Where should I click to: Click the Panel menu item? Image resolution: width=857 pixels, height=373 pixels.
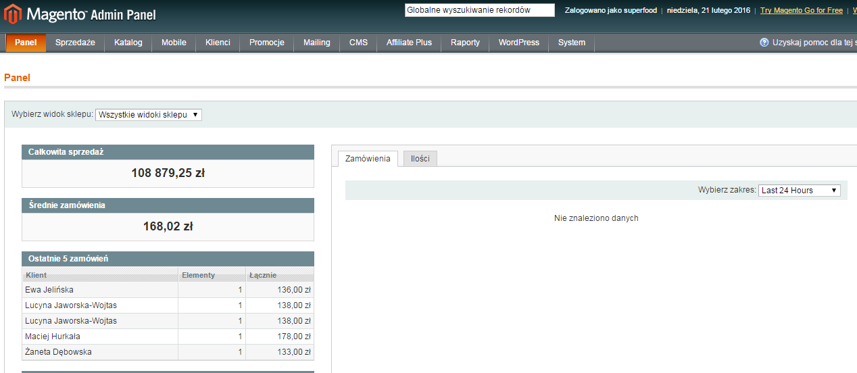coord(26,43)
